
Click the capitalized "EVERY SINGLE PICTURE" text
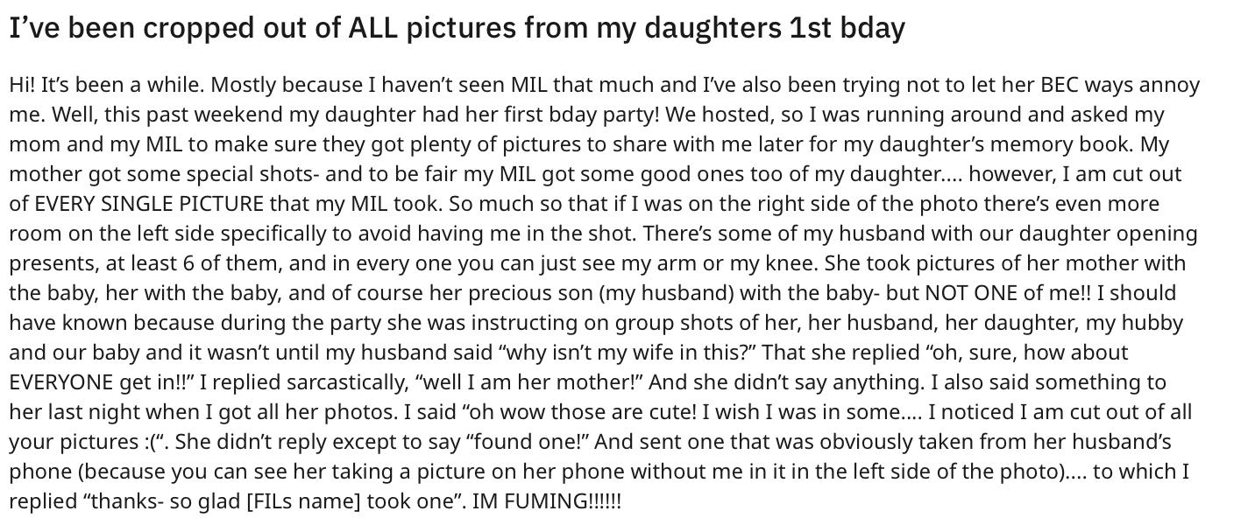click(x=148, y=204)
